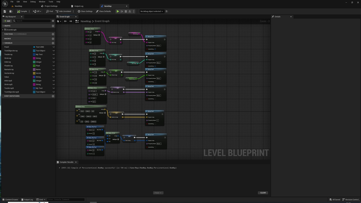The image size is (361, 203).
Task: Close the Details panel tab
Action: pyautogui.click(x=291, y=17)
